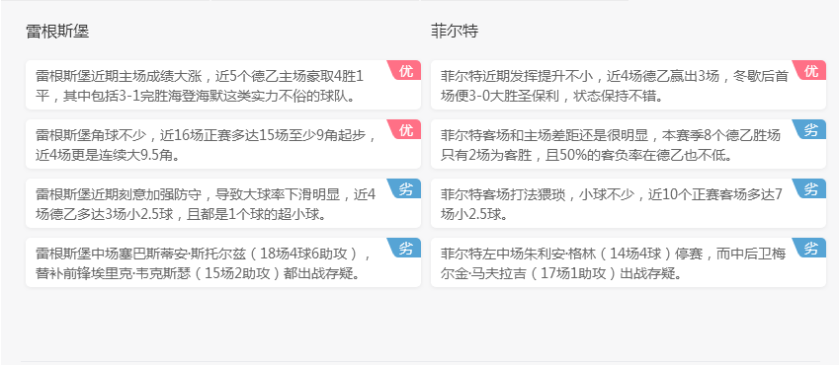Open the card about 雷根斯堡 under 2.5 goals trend
The width and height of the screenshot is (839, 365).
pyautogui.click(x=223, y=203)
